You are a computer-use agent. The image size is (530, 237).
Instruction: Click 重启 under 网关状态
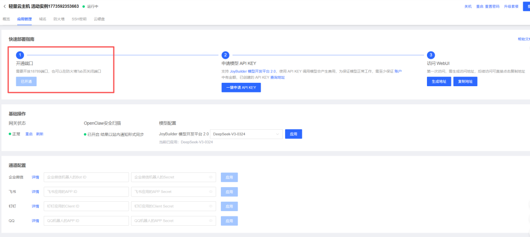click(x=29, y=134)
